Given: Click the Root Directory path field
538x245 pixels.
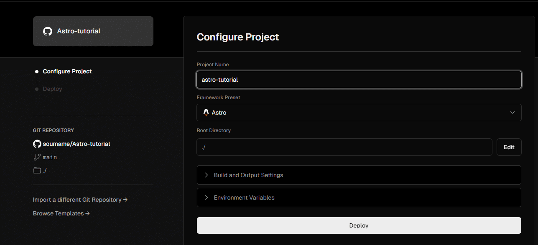Looking at the screenshot, I should coord(344,147).
